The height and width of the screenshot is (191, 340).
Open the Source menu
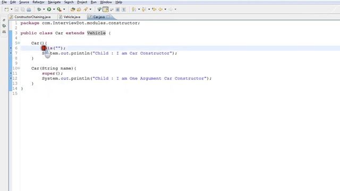(24, 2)
